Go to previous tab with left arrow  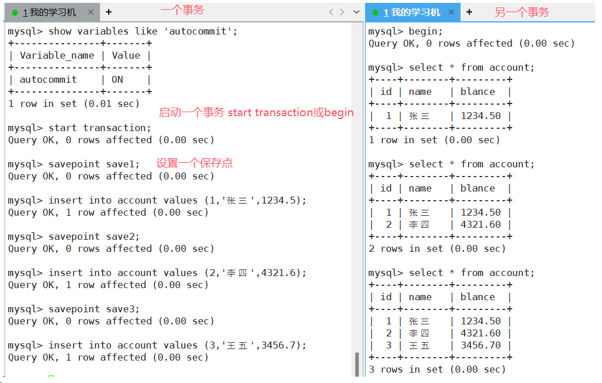[331, 12]
